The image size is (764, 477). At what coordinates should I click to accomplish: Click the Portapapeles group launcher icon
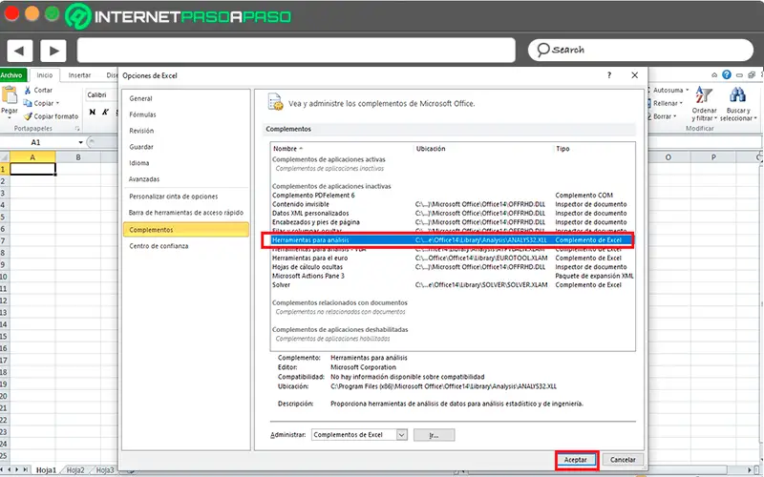tap(77, 129)
